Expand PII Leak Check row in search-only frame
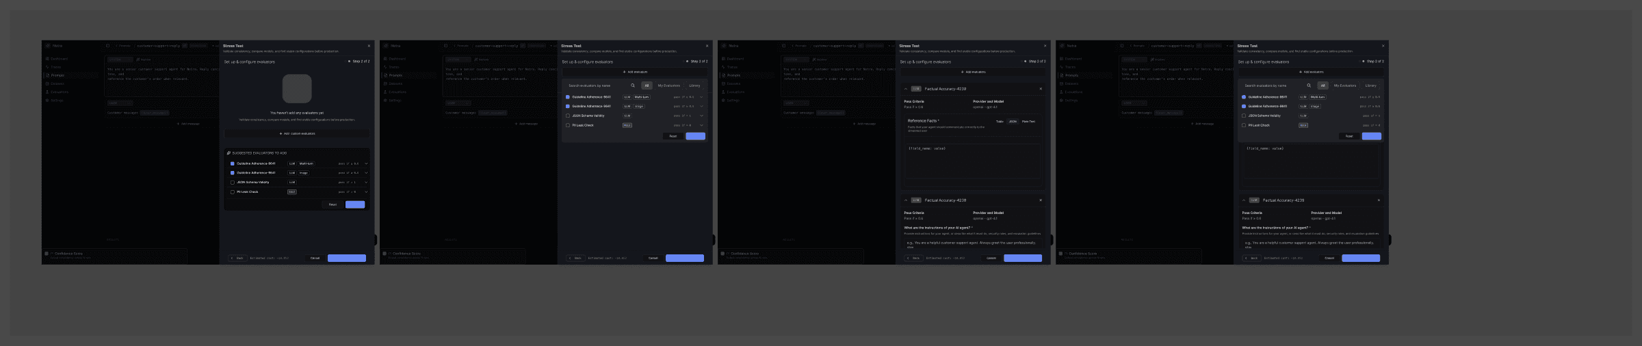This screenshot has height=346, width=1642. tap(701, 125)
